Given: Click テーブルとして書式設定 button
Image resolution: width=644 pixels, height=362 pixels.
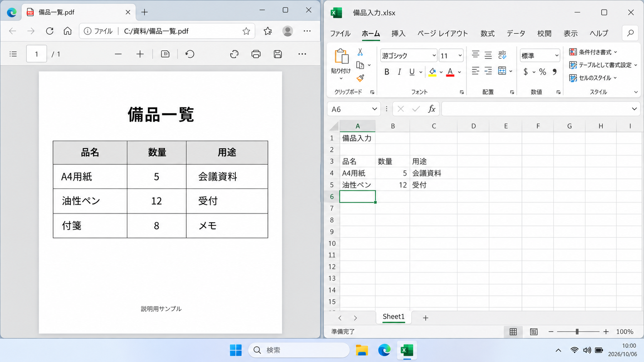Looking at the screenshot, I should [x=603, y=65].
